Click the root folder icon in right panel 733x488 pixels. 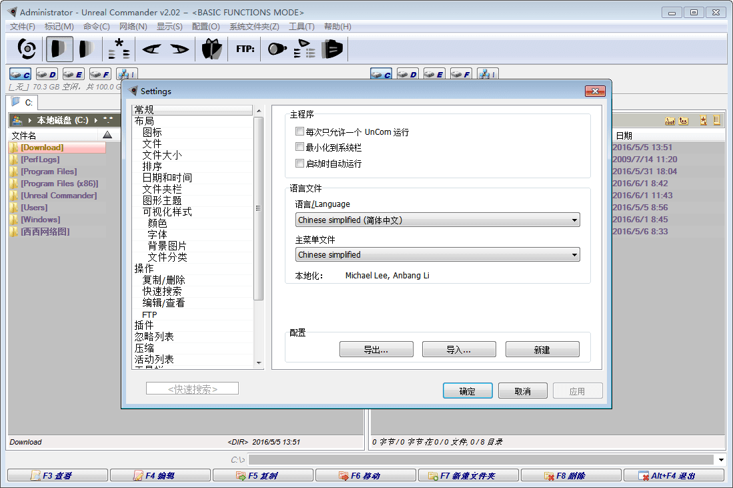(670, 121)
